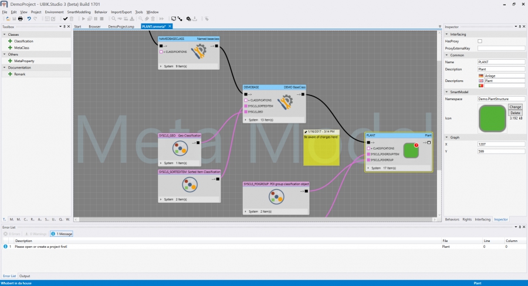Expand System 13 item(s) in DEMOBASE node
Screen dimensions: 528x286
click(245, 120)
